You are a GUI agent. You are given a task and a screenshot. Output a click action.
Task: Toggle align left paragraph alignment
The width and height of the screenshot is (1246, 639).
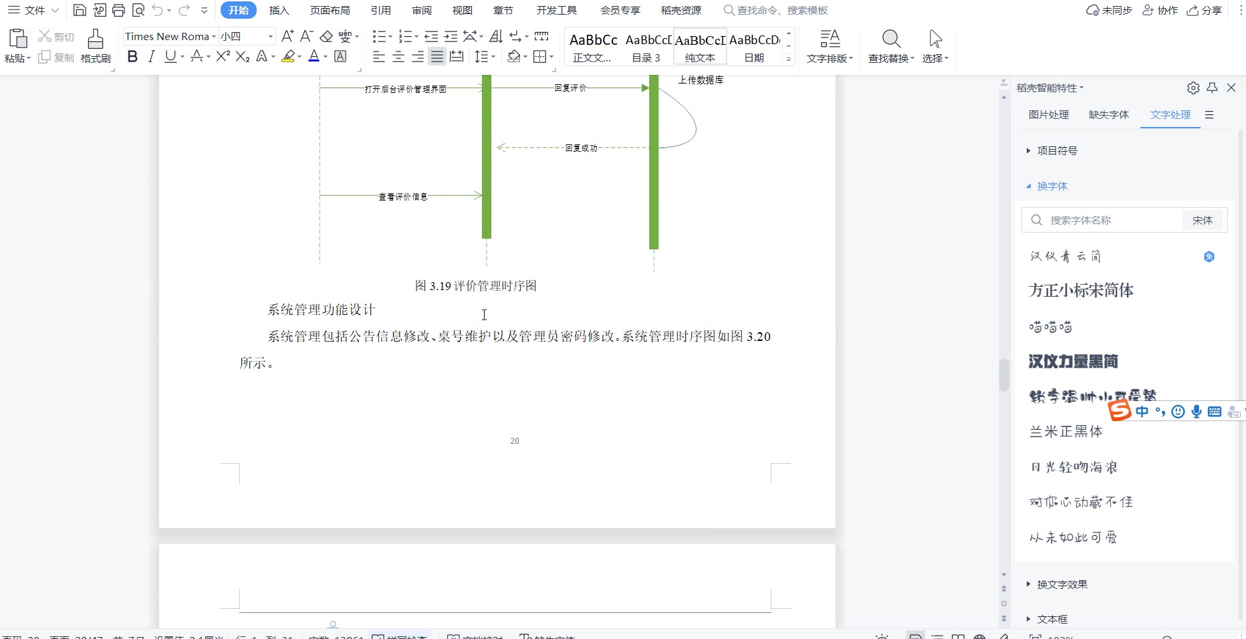pos(379,57)
